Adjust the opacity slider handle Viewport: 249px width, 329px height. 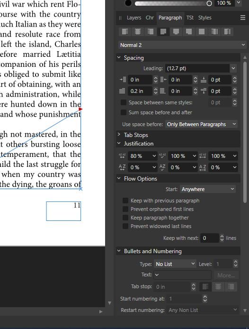pyautogui.click(x=209, y=3)
